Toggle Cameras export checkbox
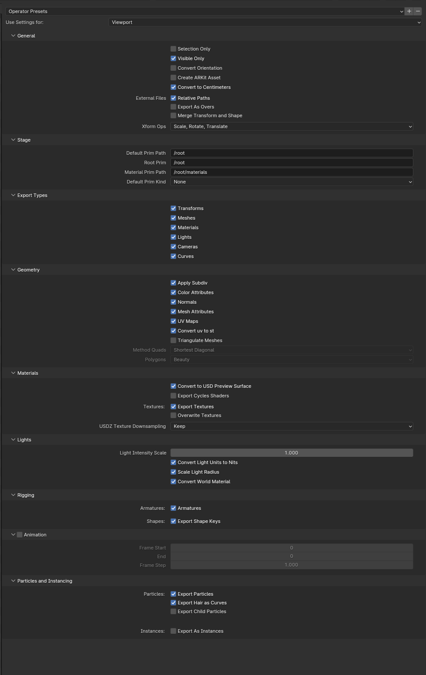 173,247
